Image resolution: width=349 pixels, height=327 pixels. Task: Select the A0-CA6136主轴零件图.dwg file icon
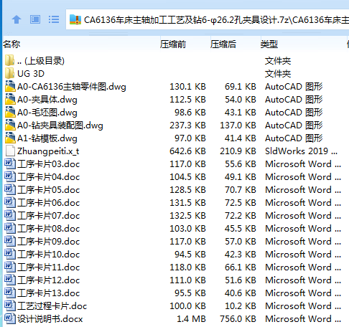click(10, 86)
